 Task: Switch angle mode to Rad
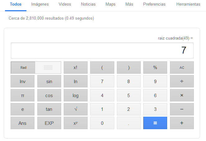23,68
